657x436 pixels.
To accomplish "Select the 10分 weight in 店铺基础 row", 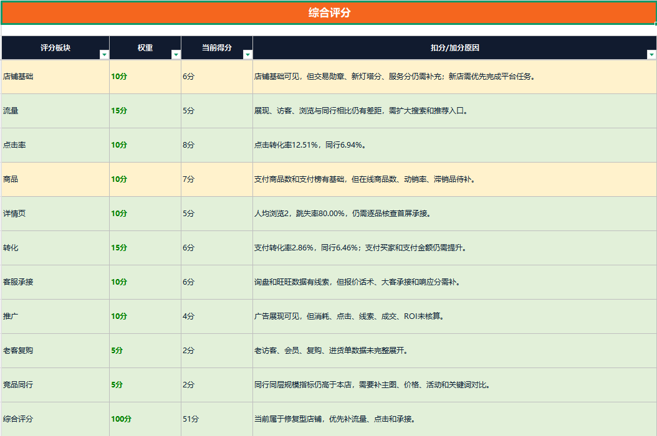I will (x=145, y=77).
